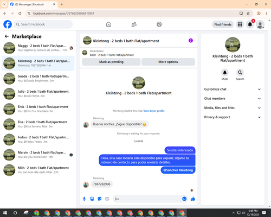Click browser back arrow
This screenshot has width=271, height=217.
[x=5, y=14]
